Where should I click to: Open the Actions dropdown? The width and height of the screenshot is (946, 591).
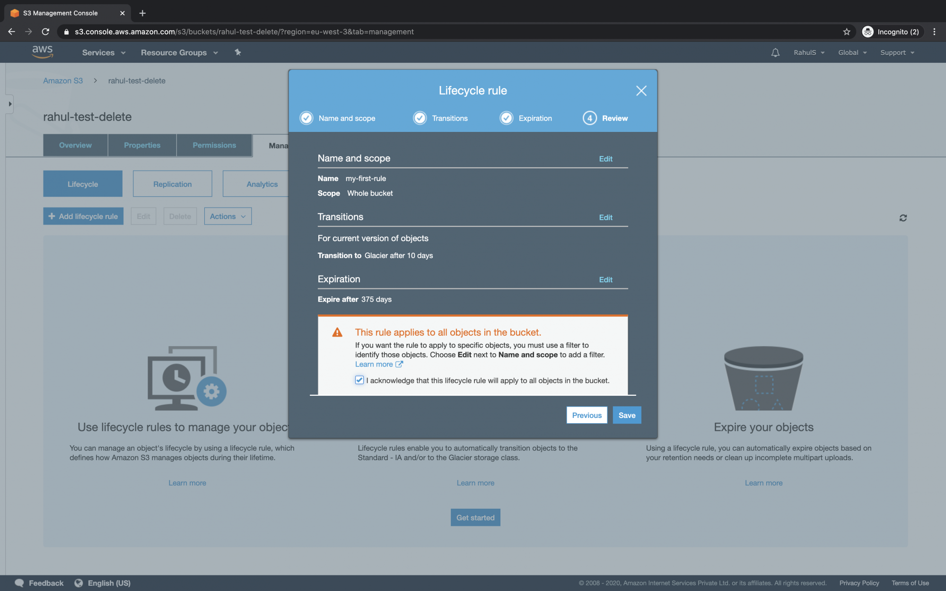coord(228,216)
